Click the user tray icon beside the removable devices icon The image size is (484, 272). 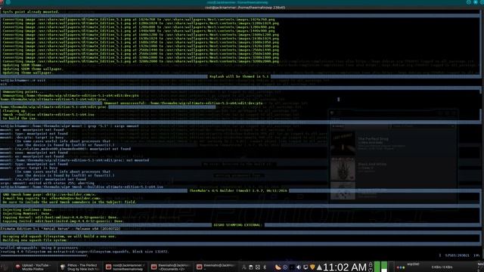[x=244, y=267]
